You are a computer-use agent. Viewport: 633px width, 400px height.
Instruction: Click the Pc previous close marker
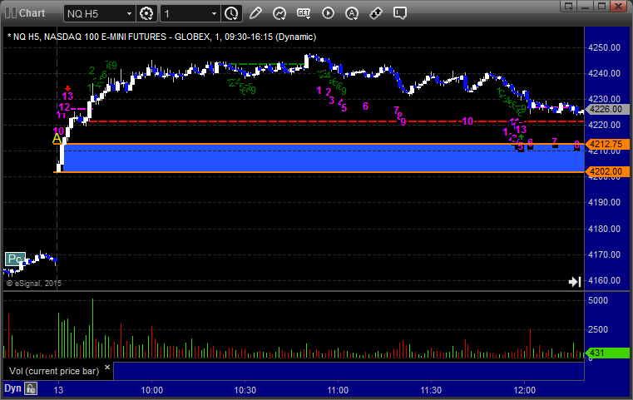[15, 259]
